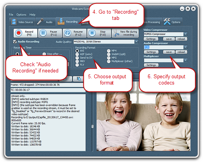Select the Disabled recording timer option
Screen dimensions: 203x162
point(18,54)
